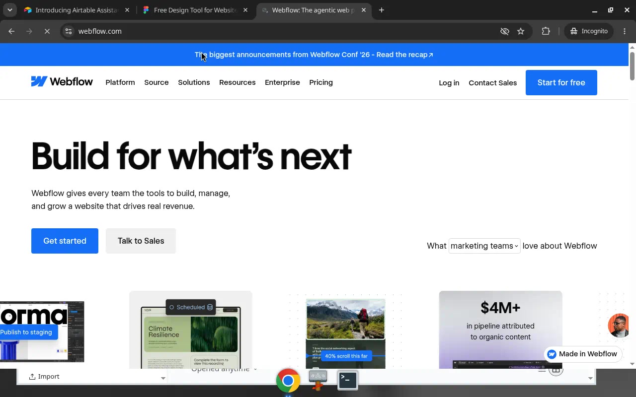636x397 pixels.
Task: Open the Source nav item
Action: click(157, 82)
